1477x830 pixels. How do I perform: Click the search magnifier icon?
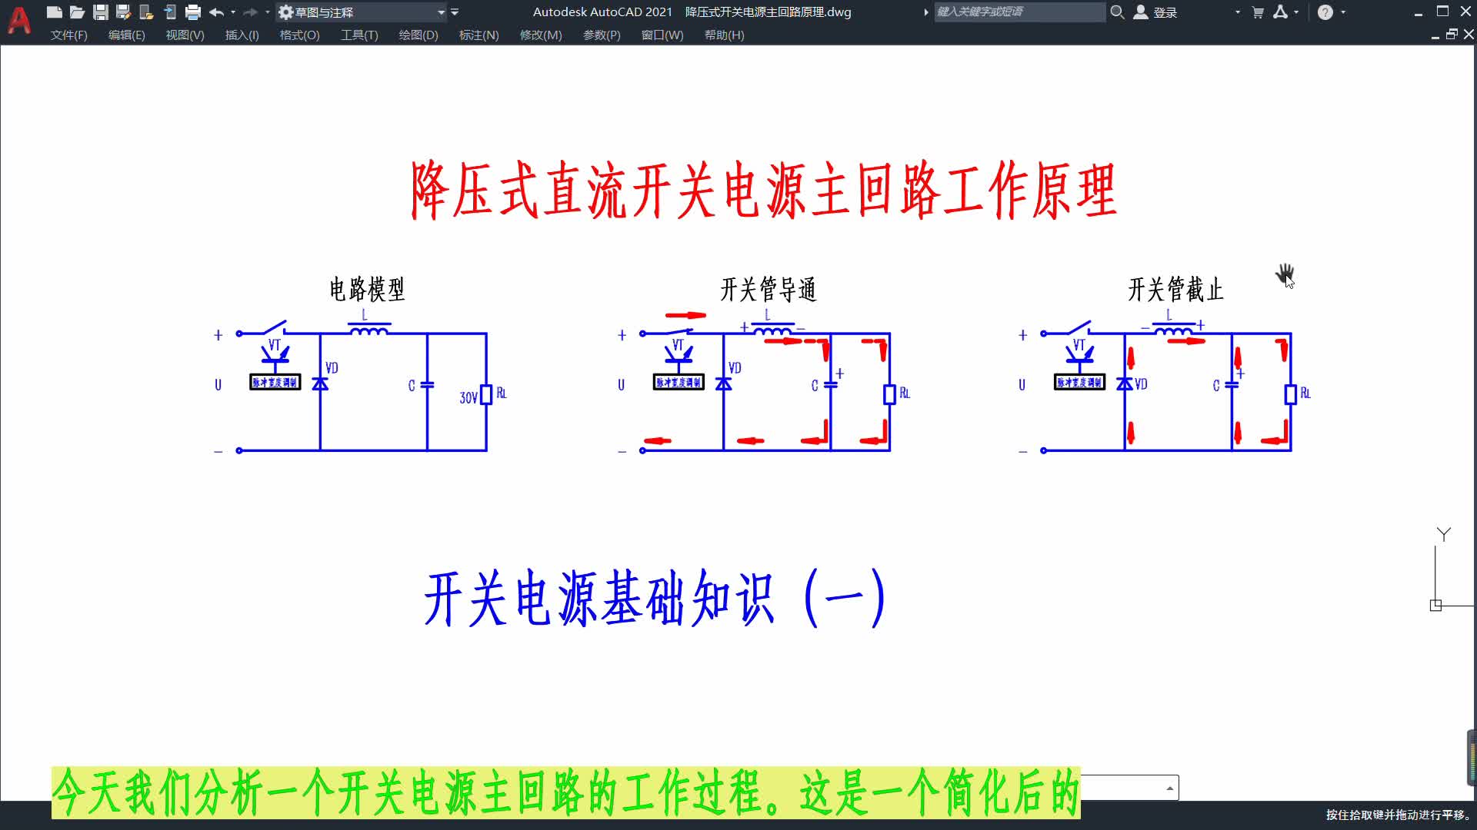coord(1118,12)
